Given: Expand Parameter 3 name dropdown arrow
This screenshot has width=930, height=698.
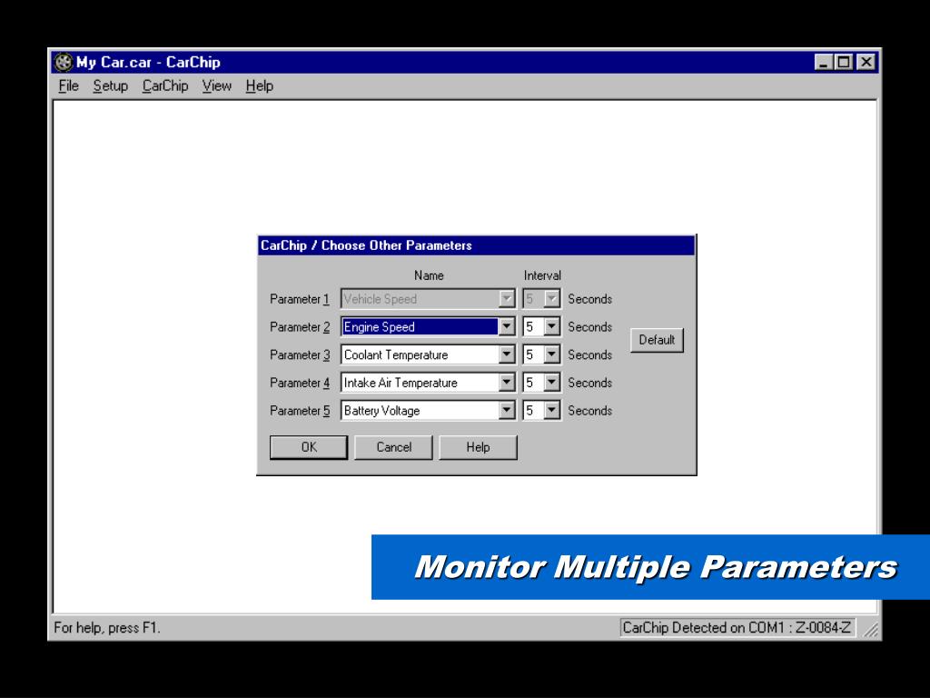Looking at the screenshot, I should (x=507, y=354).
